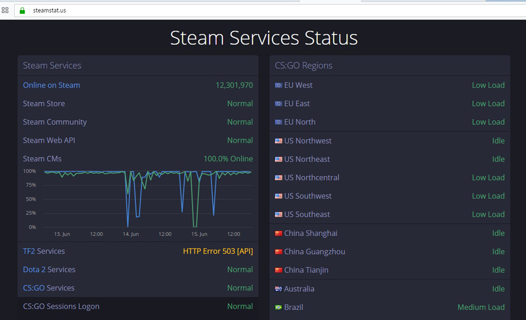Click the 14. Jun marker on chart

(x=130, y=234)
